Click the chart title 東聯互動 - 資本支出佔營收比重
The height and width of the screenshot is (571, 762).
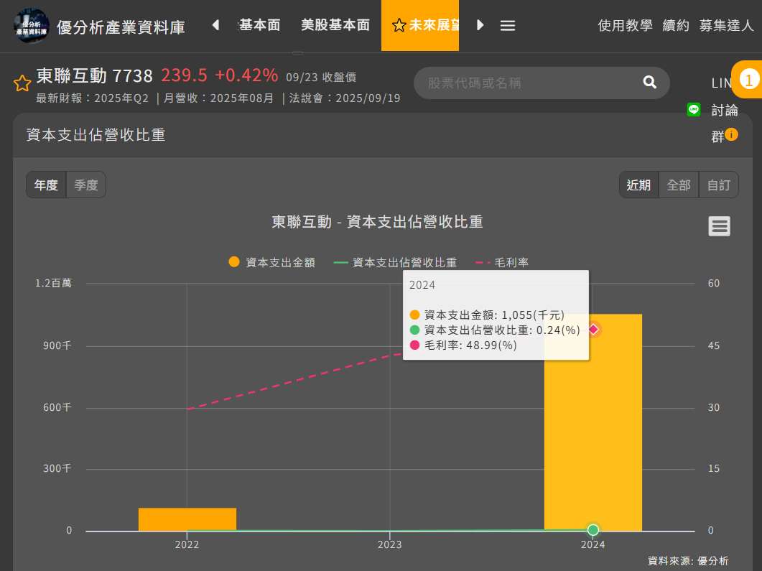click(377, 222)
